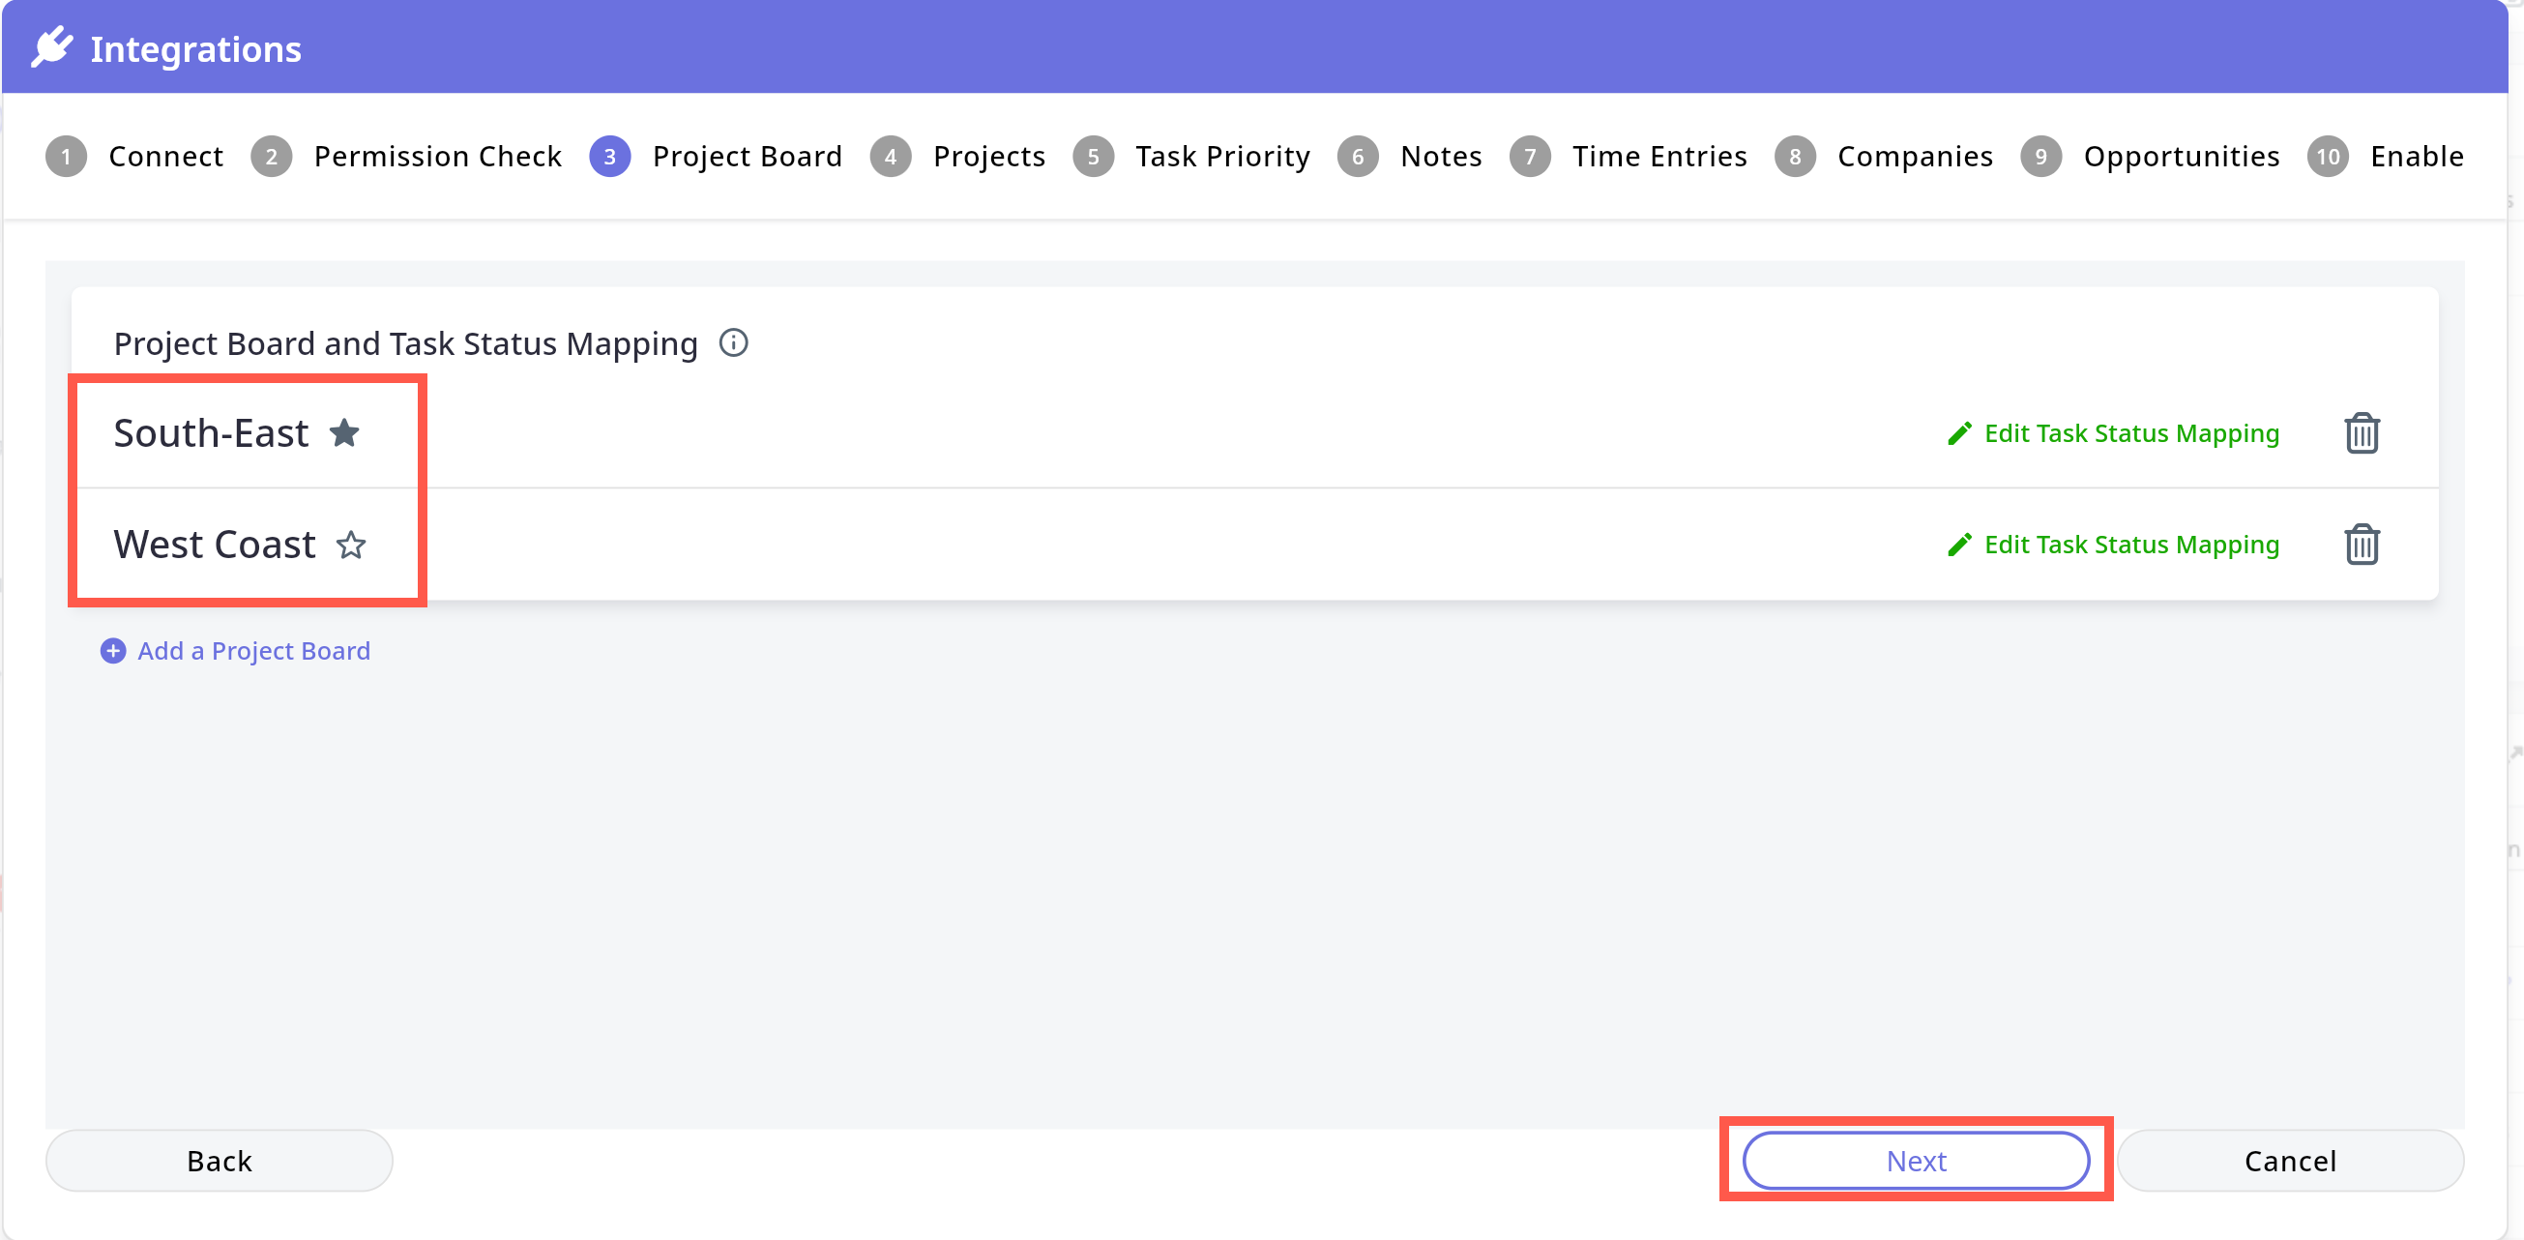Click pencil icon for South-East mapping
This screenshot has height=1240, width=2524.
click(x=1958, y=433)
